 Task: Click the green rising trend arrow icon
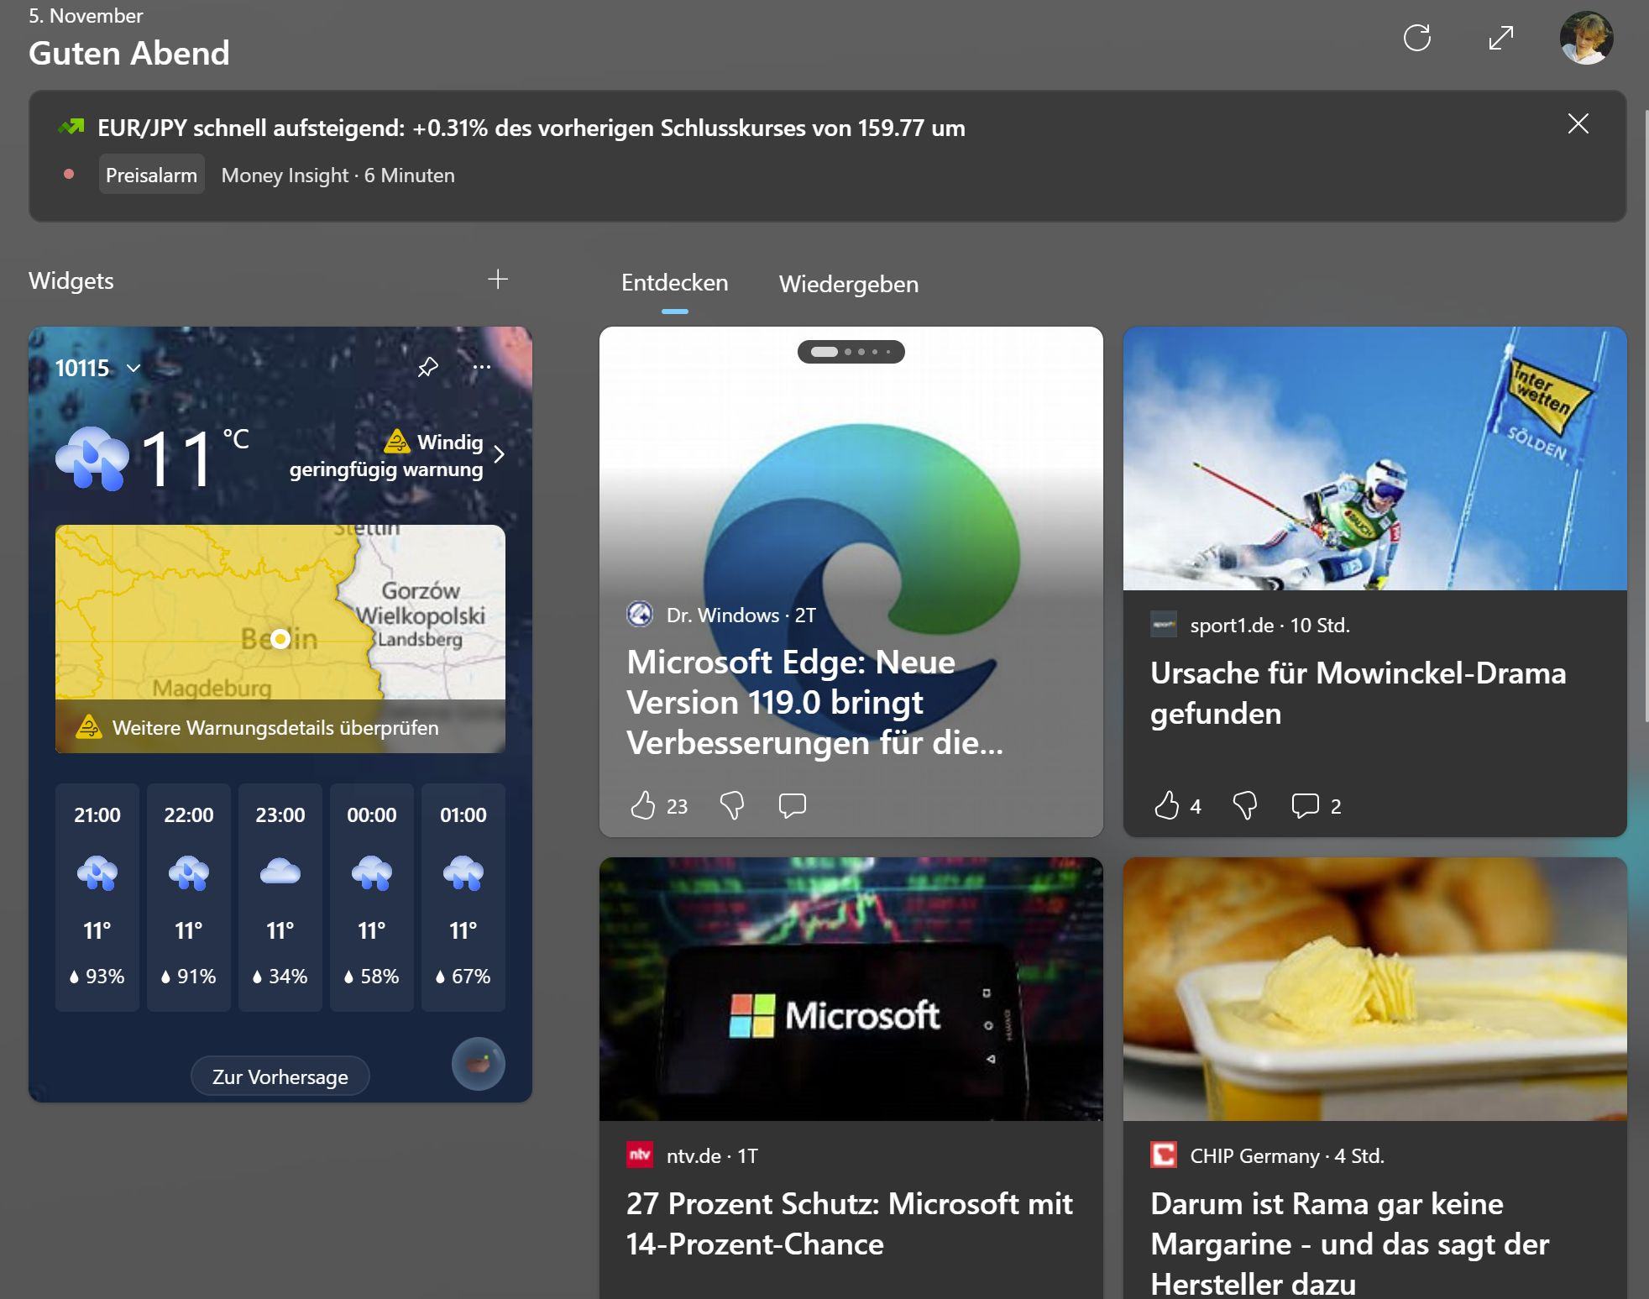pyautogui.click(x=71, y=127)
